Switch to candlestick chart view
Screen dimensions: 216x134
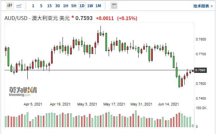point(10,6)
